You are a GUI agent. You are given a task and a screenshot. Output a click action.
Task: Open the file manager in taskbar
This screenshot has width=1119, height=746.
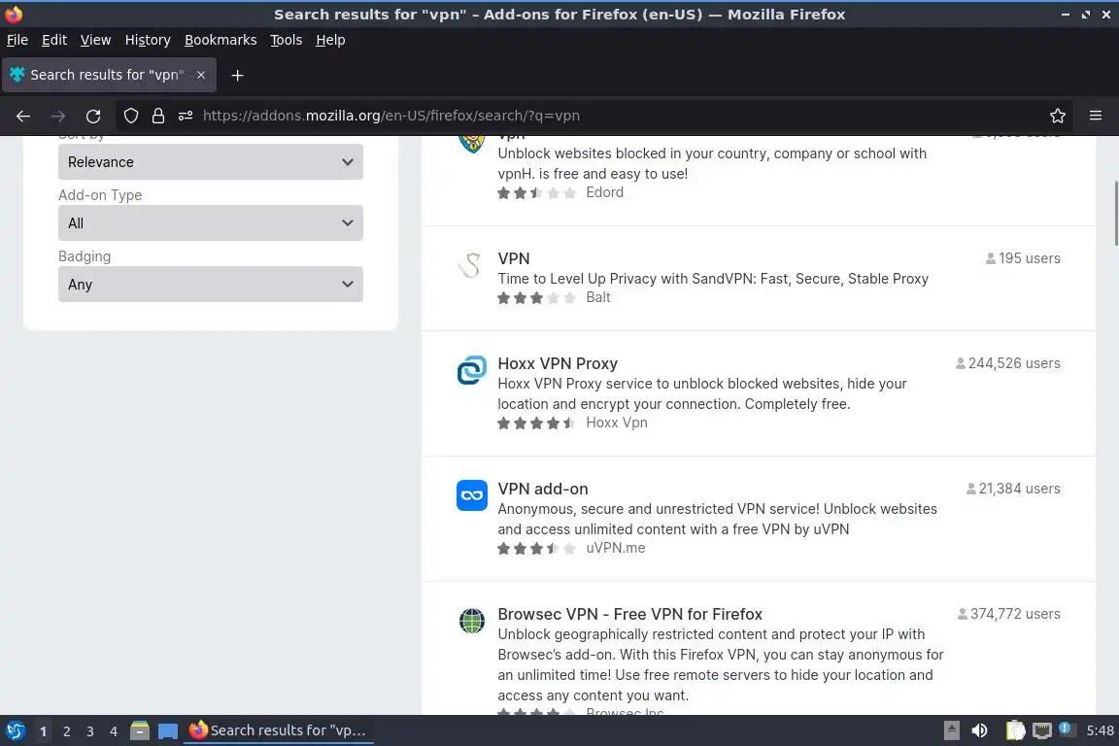(x=140, y=731)
